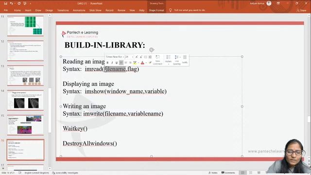
Task: Click the imwrite(filename,variablename) syntax line
Action: pos(123,114)
